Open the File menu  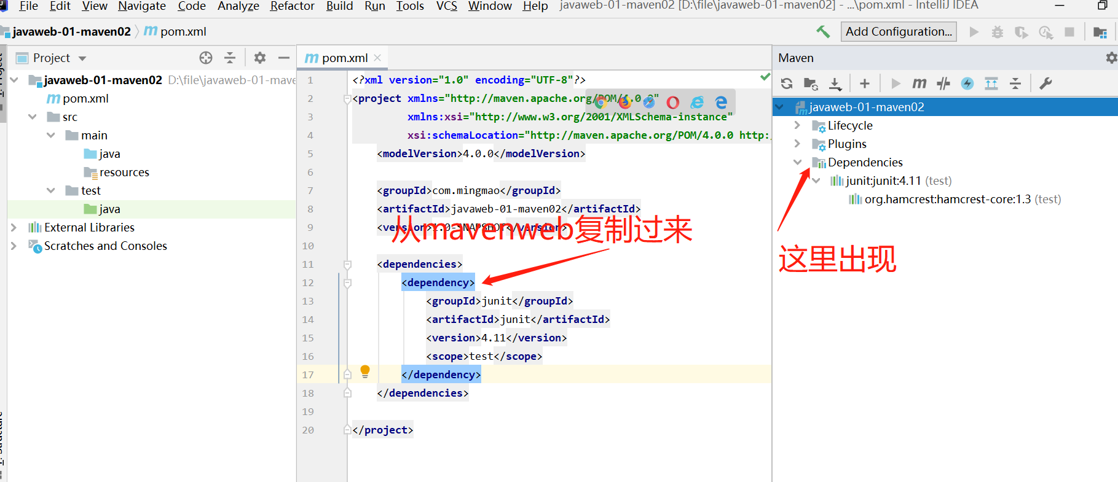pos(28,6)
